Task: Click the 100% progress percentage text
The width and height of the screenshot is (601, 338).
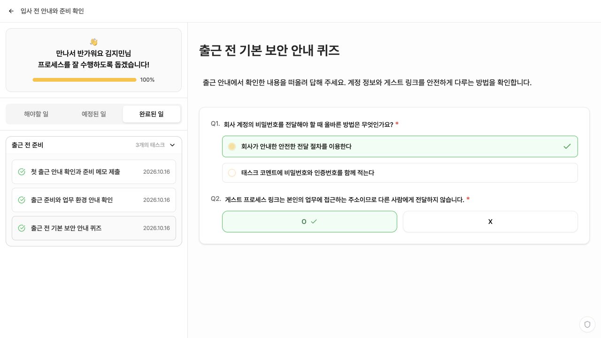Action: [147, 80]
